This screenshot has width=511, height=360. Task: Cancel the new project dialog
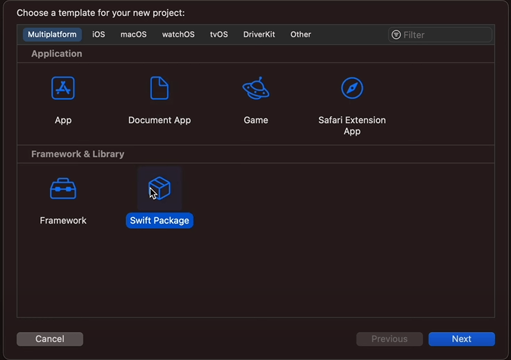click(x=50, y=339)
